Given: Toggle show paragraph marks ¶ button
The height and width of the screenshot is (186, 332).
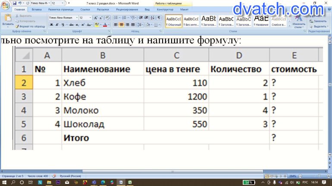Looking at the screenshot, I should 159,18.
